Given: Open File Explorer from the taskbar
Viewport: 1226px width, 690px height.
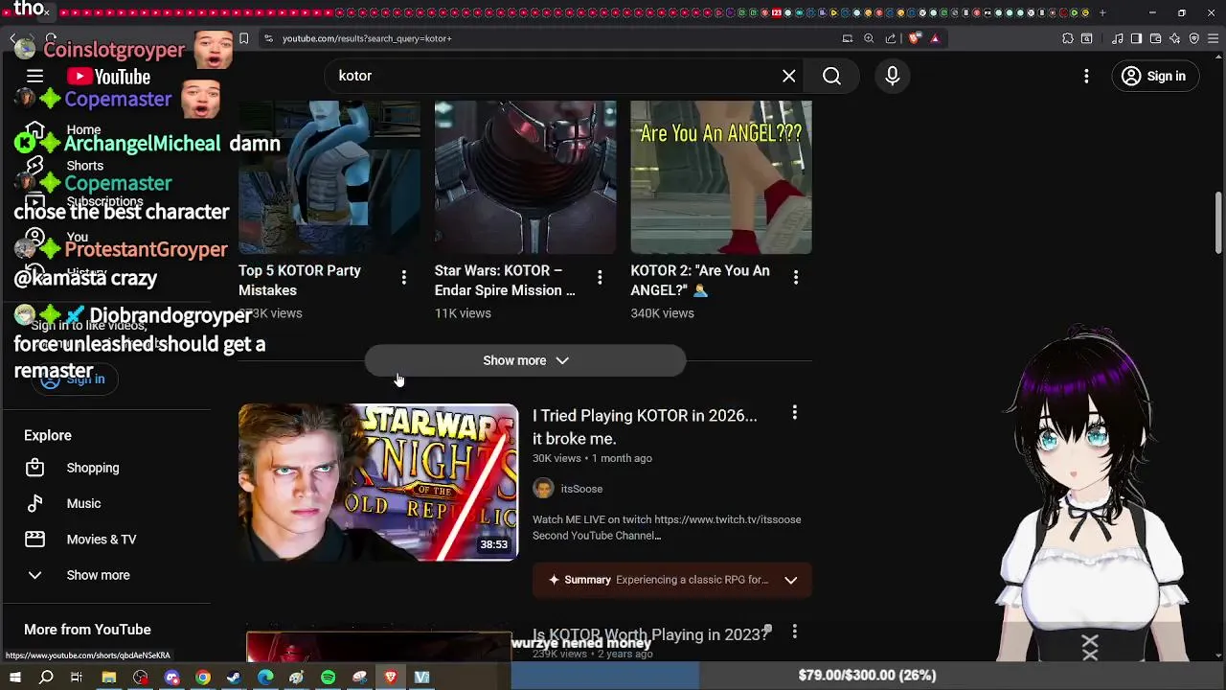Looking at the screenshot, I should point(109,678).
